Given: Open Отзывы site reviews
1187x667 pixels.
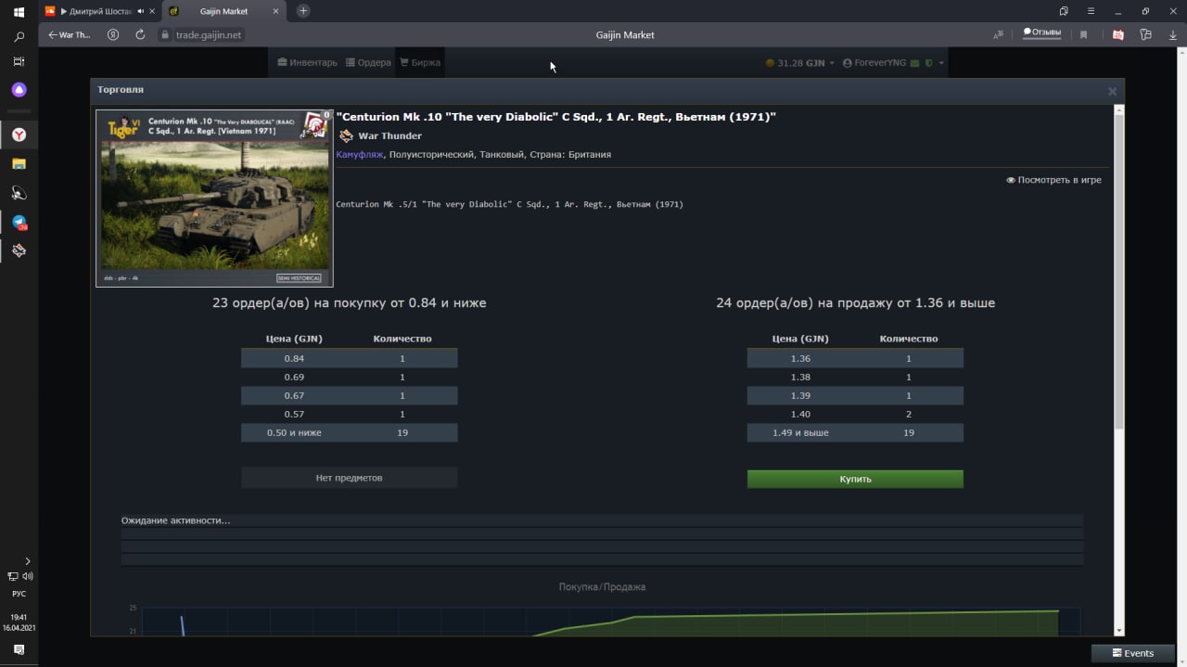Looking at the screenshot, I should pyautogui.click(x=1041, y=32).
